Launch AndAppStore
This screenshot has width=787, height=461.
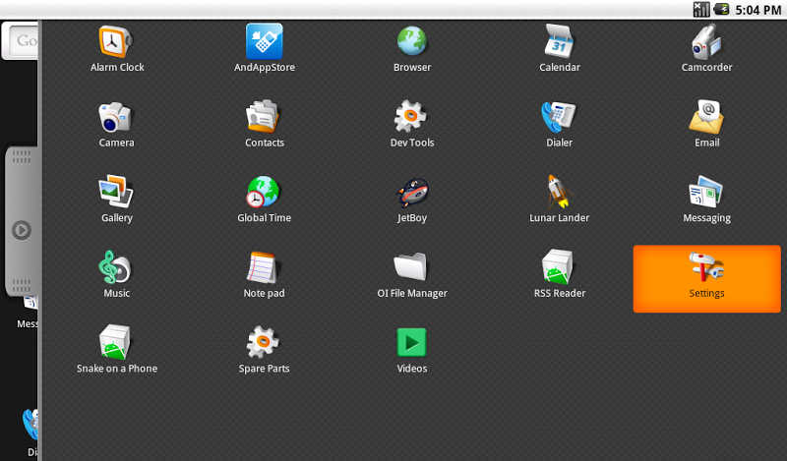click(264, 49)
